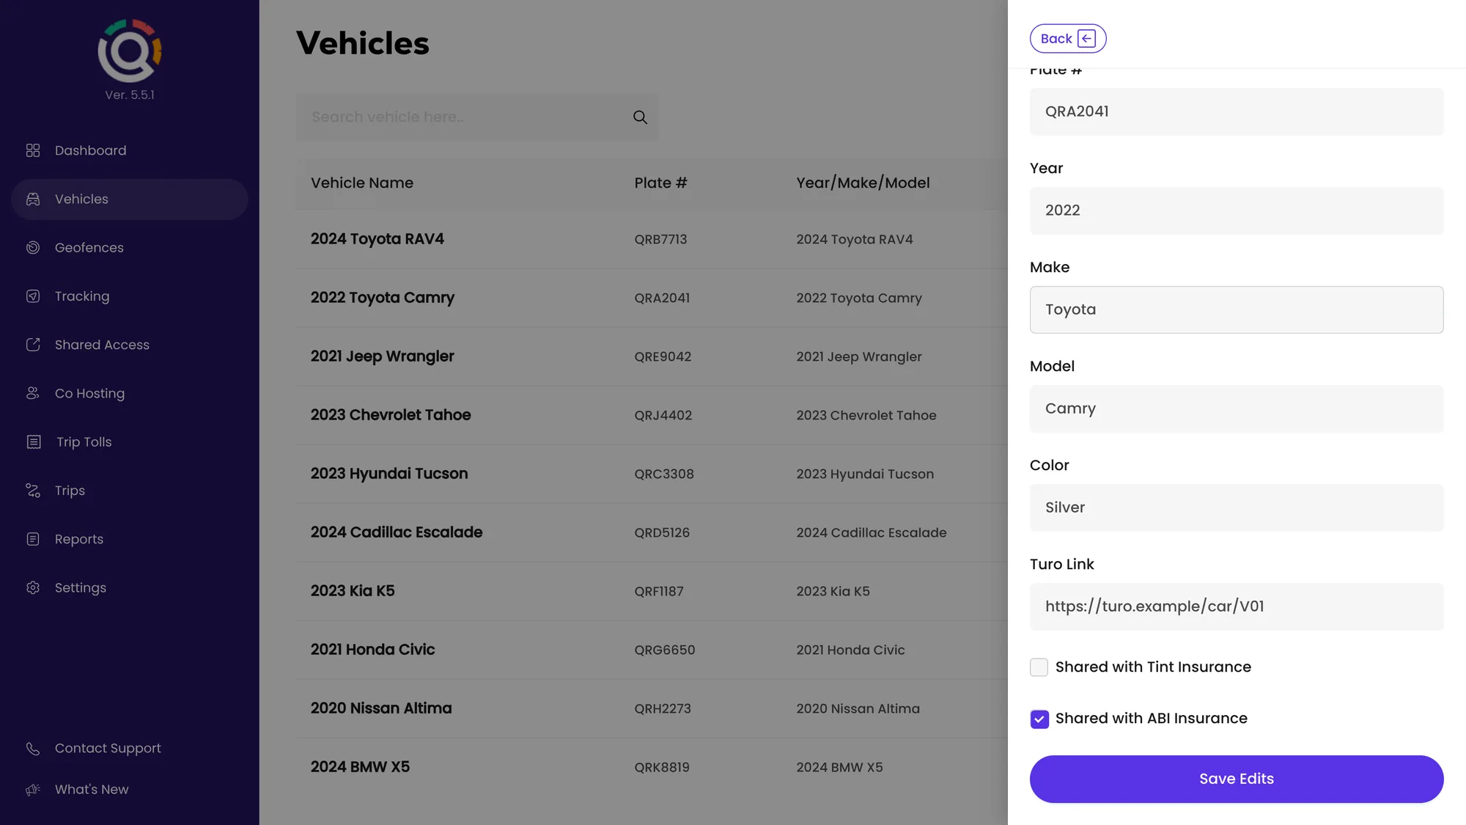Click the Contact Support phone icon

click(33, 748)
